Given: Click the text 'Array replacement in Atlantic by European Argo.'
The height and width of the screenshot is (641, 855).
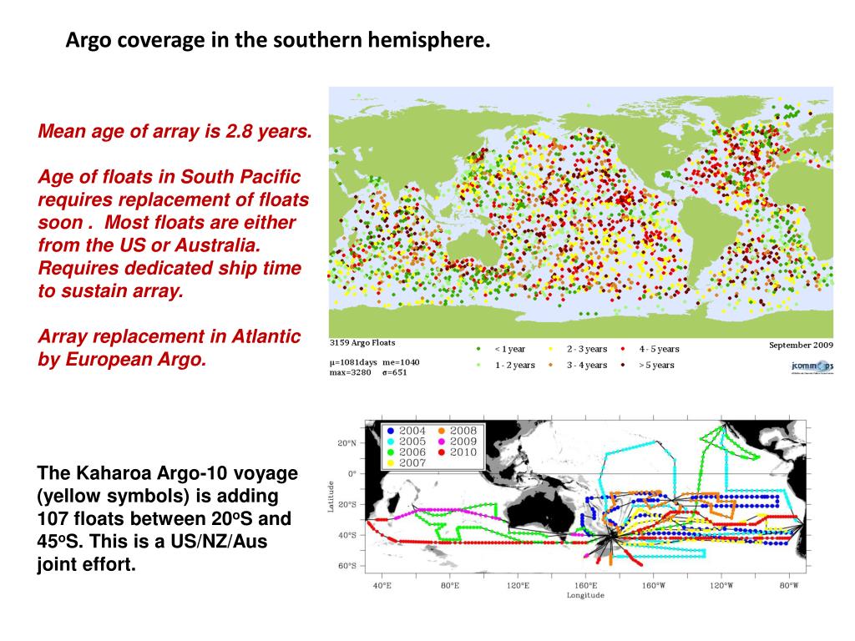Looking at the screenshot, I should [x=169, y=348].
